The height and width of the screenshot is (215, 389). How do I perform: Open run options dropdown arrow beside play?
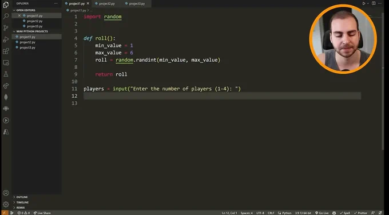pos(368,3)
